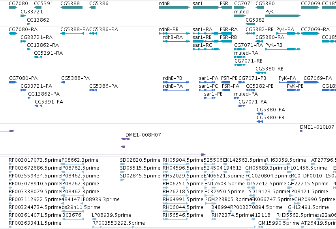Pick transcript sar1-RB
Screen dimensions: 336x229
tap(202, 37)
